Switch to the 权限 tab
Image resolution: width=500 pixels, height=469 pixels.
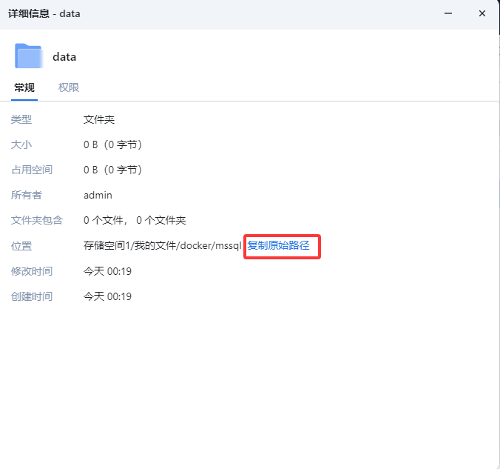(x=69, y=87)
